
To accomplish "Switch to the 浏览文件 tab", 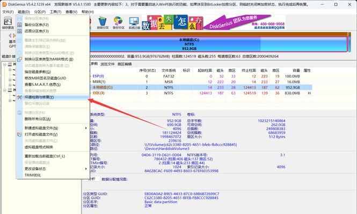I will [x=107, y=64].
